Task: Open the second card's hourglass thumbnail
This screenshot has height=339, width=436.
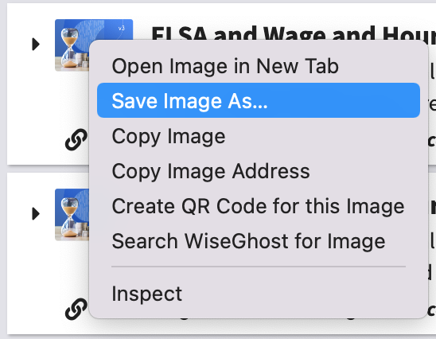Action: pyautogui.click(x=72, y=215)
